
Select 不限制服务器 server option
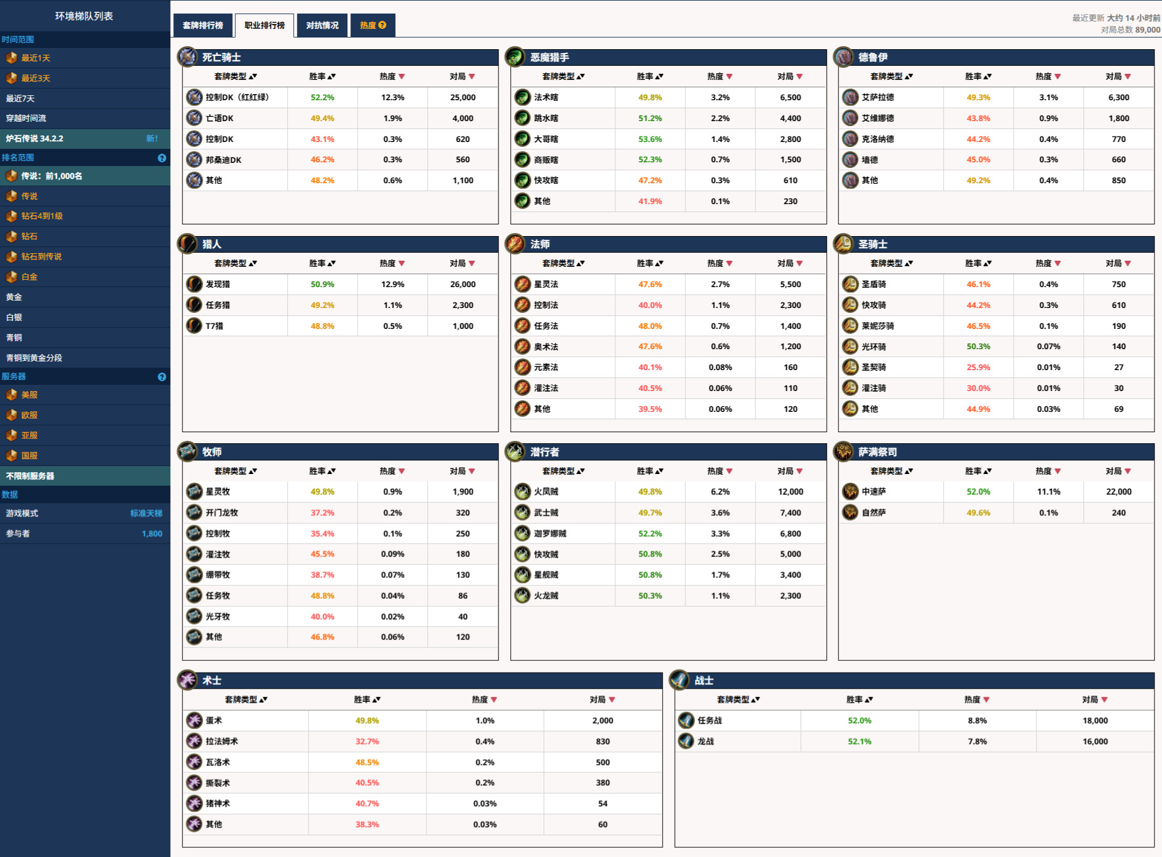click(30, 476)
